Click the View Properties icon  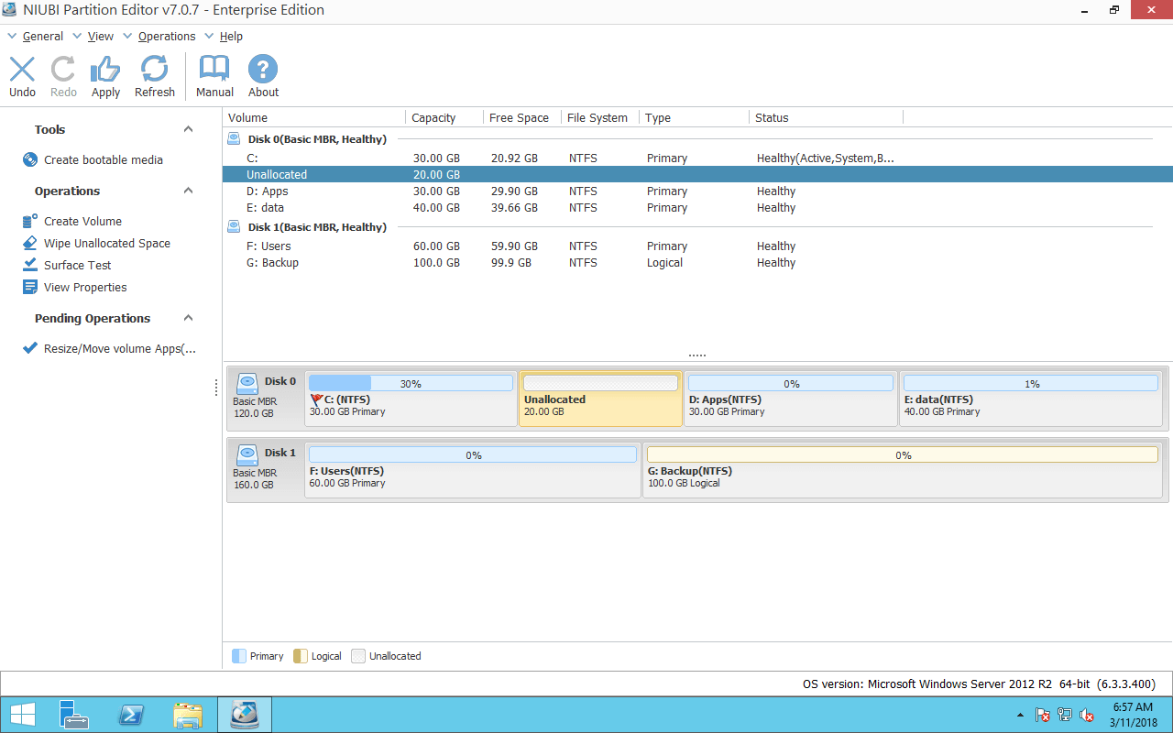click(30, 287)
